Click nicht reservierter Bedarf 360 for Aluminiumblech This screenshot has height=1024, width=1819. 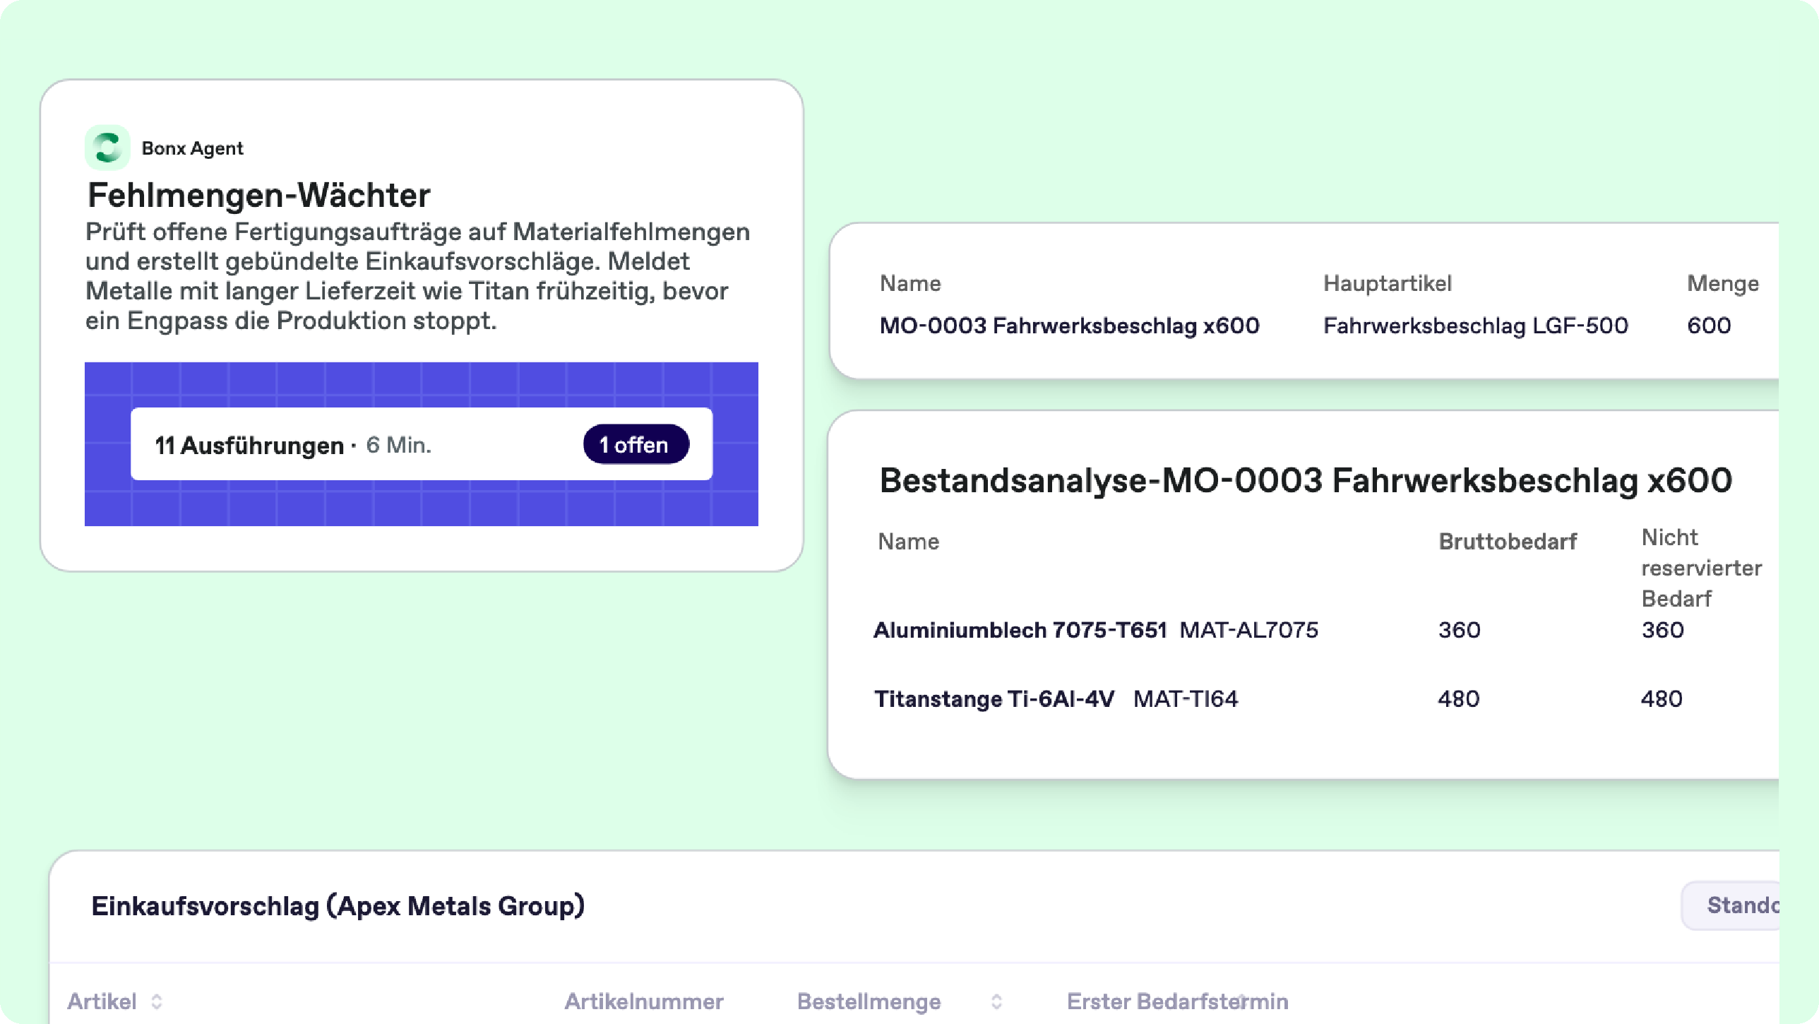click(x=1662, y=630)
